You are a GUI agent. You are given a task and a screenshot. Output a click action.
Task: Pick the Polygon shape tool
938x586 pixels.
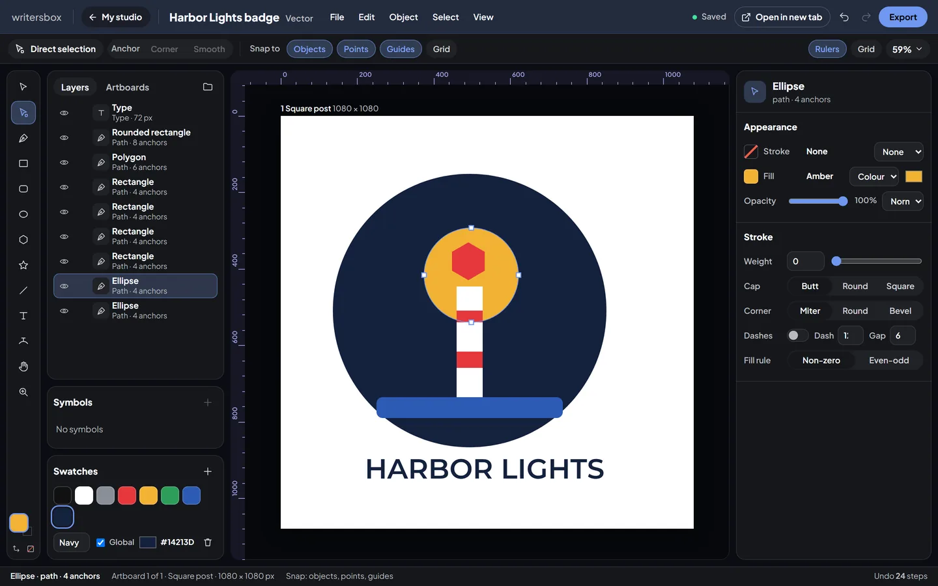pos(23,240)
